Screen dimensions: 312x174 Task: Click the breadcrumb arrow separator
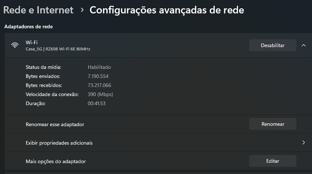pyautogui.click(x=82, y=10)
